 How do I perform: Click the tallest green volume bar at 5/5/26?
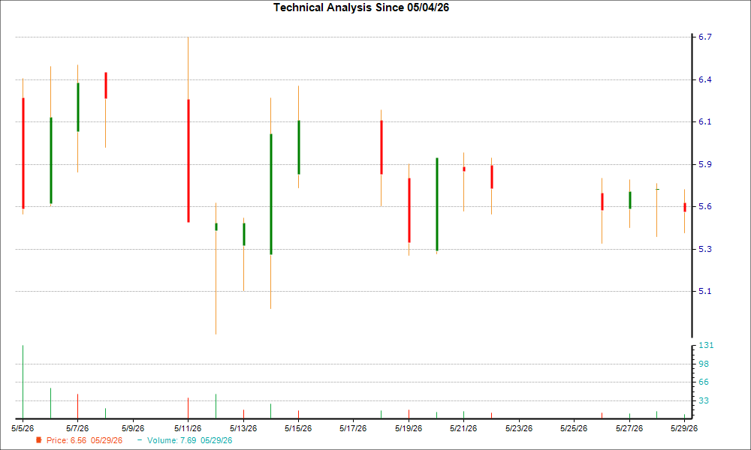[23, 382]
